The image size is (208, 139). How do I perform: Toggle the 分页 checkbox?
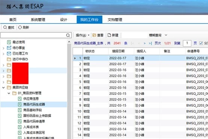[x=201, y=43]
